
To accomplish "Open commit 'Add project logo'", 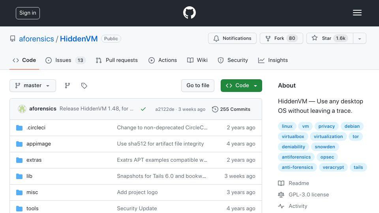I will coord(137,192).
